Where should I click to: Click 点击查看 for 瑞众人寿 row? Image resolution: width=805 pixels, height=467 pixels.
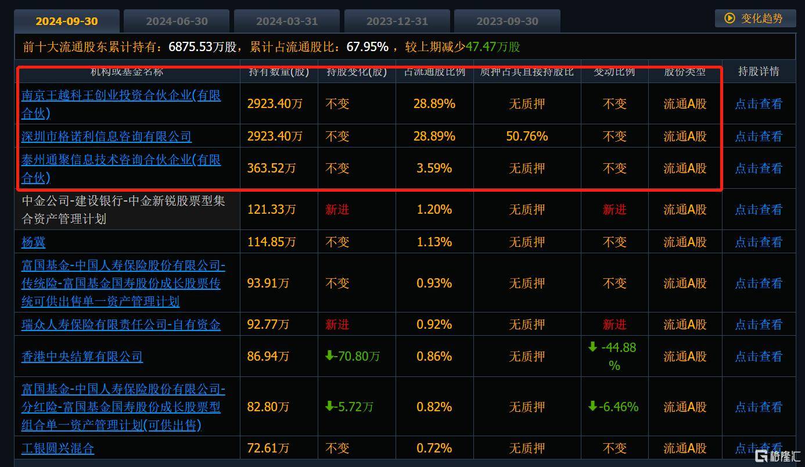(759, 324)
